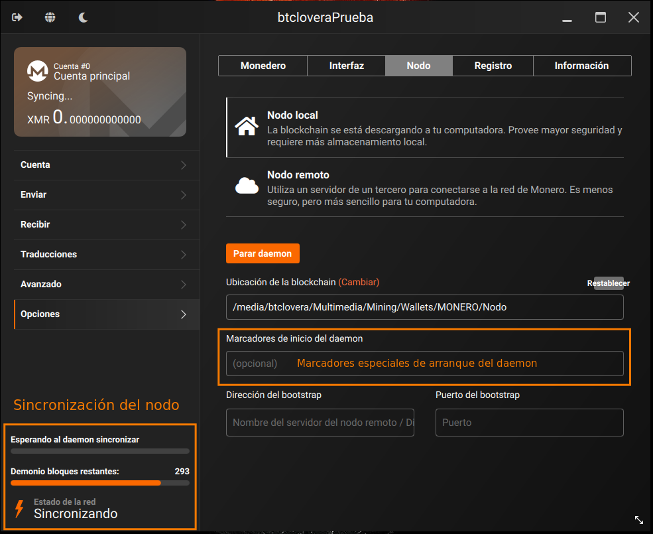The width and height of the screenshot is (653, 534).
Task: Expand the Enviar chevron arrow
Action: pyautogui.click(x=184, y=195)
